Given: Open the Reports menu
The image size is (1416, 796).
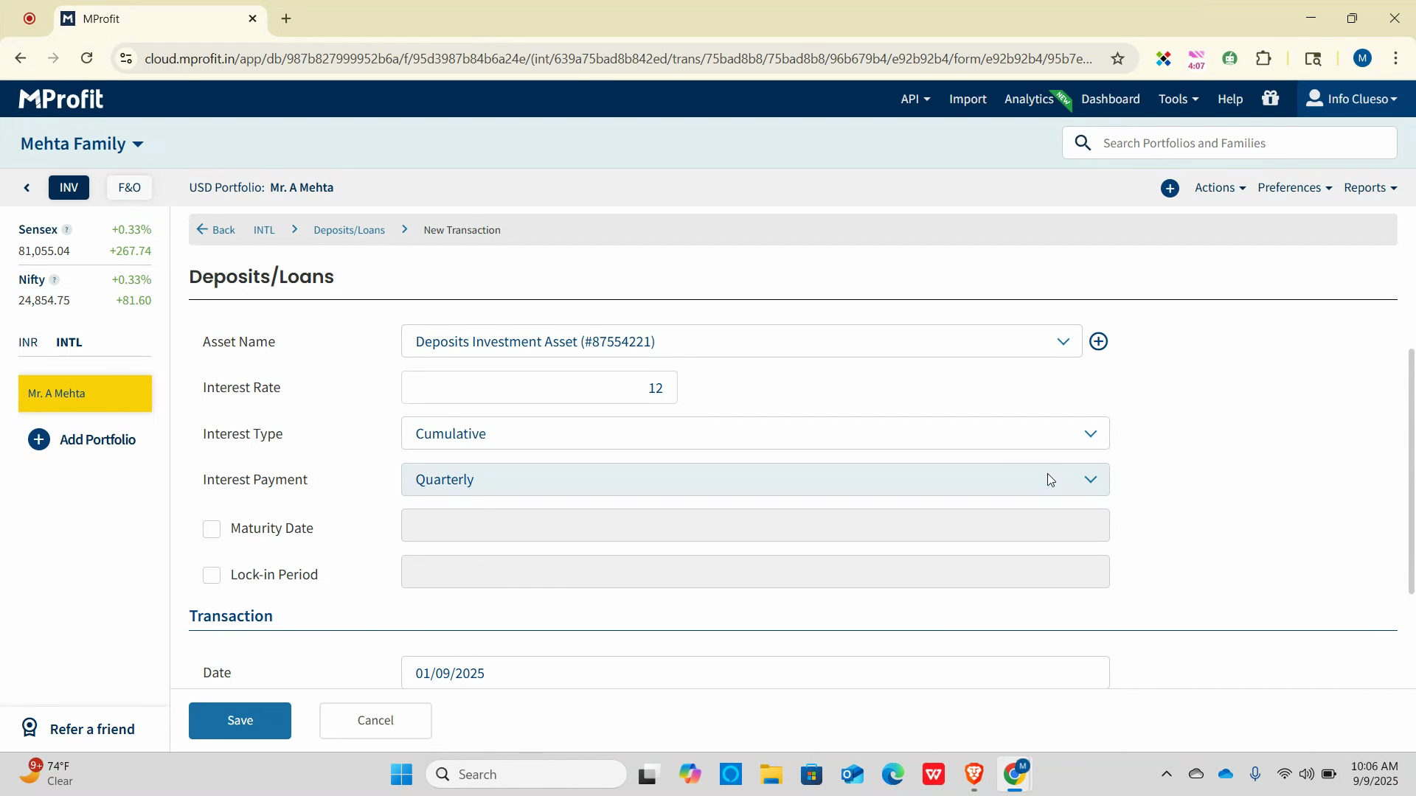Looking at the screenshot, I should [1370, 188].
